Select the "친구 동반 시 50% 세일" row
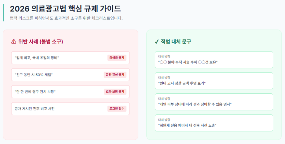The image size is (285, 144). [x=70, y=75]
